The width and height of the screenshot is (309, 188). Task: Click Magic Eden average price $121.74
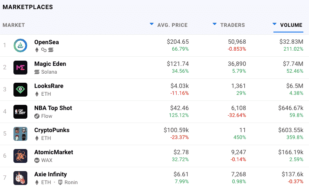point(178,64)
